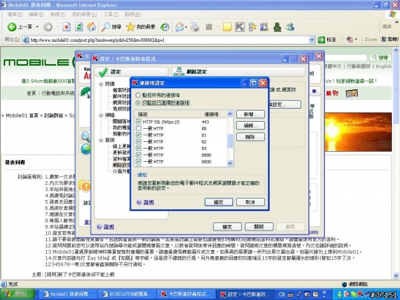Expand the IE toolbar overflow chevron

[x=397, y=22]
